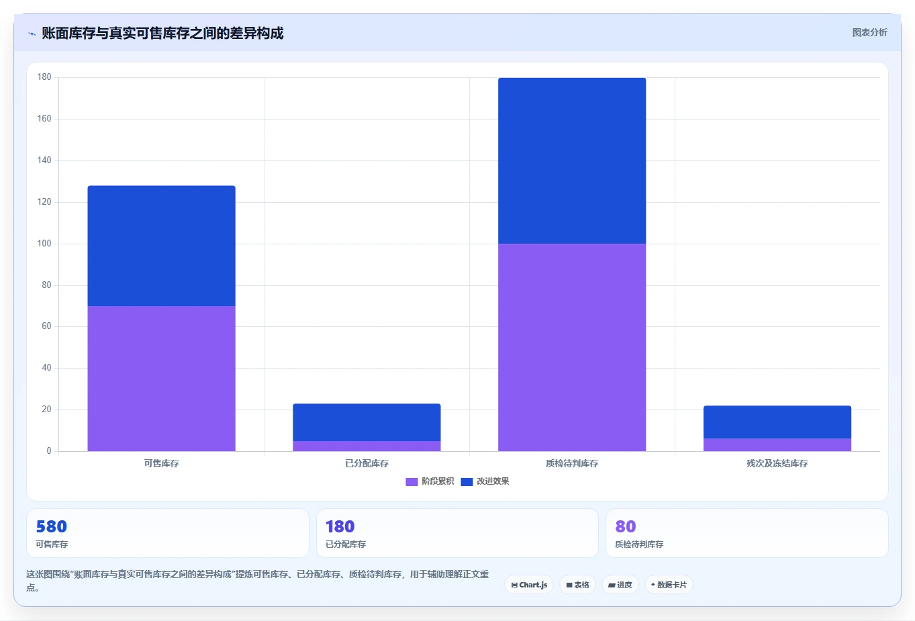Click the description paragraph starting with 这张图围绕

(x=258, y=581)
